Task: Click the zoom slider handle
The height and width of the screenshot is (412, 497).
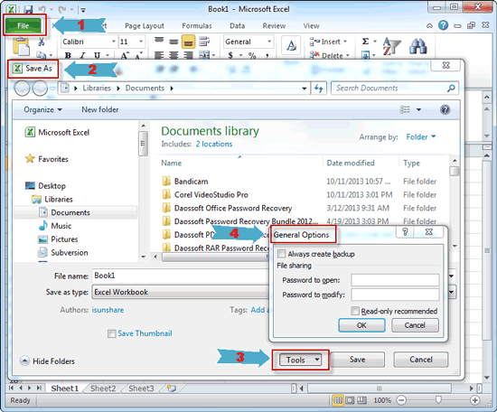Action: 438,400
